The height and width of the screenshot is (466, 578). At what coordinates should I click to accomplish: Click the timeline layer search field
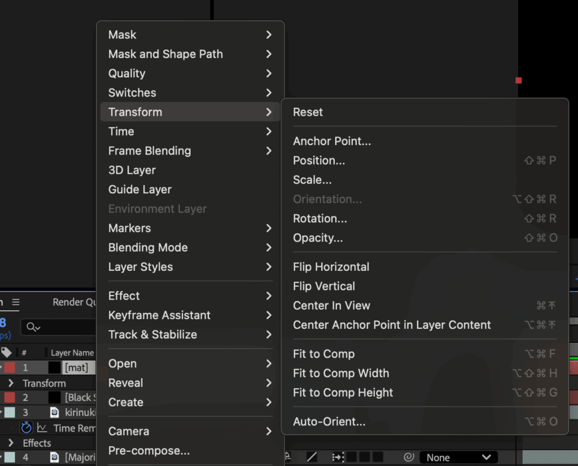(x=62, y=327)
